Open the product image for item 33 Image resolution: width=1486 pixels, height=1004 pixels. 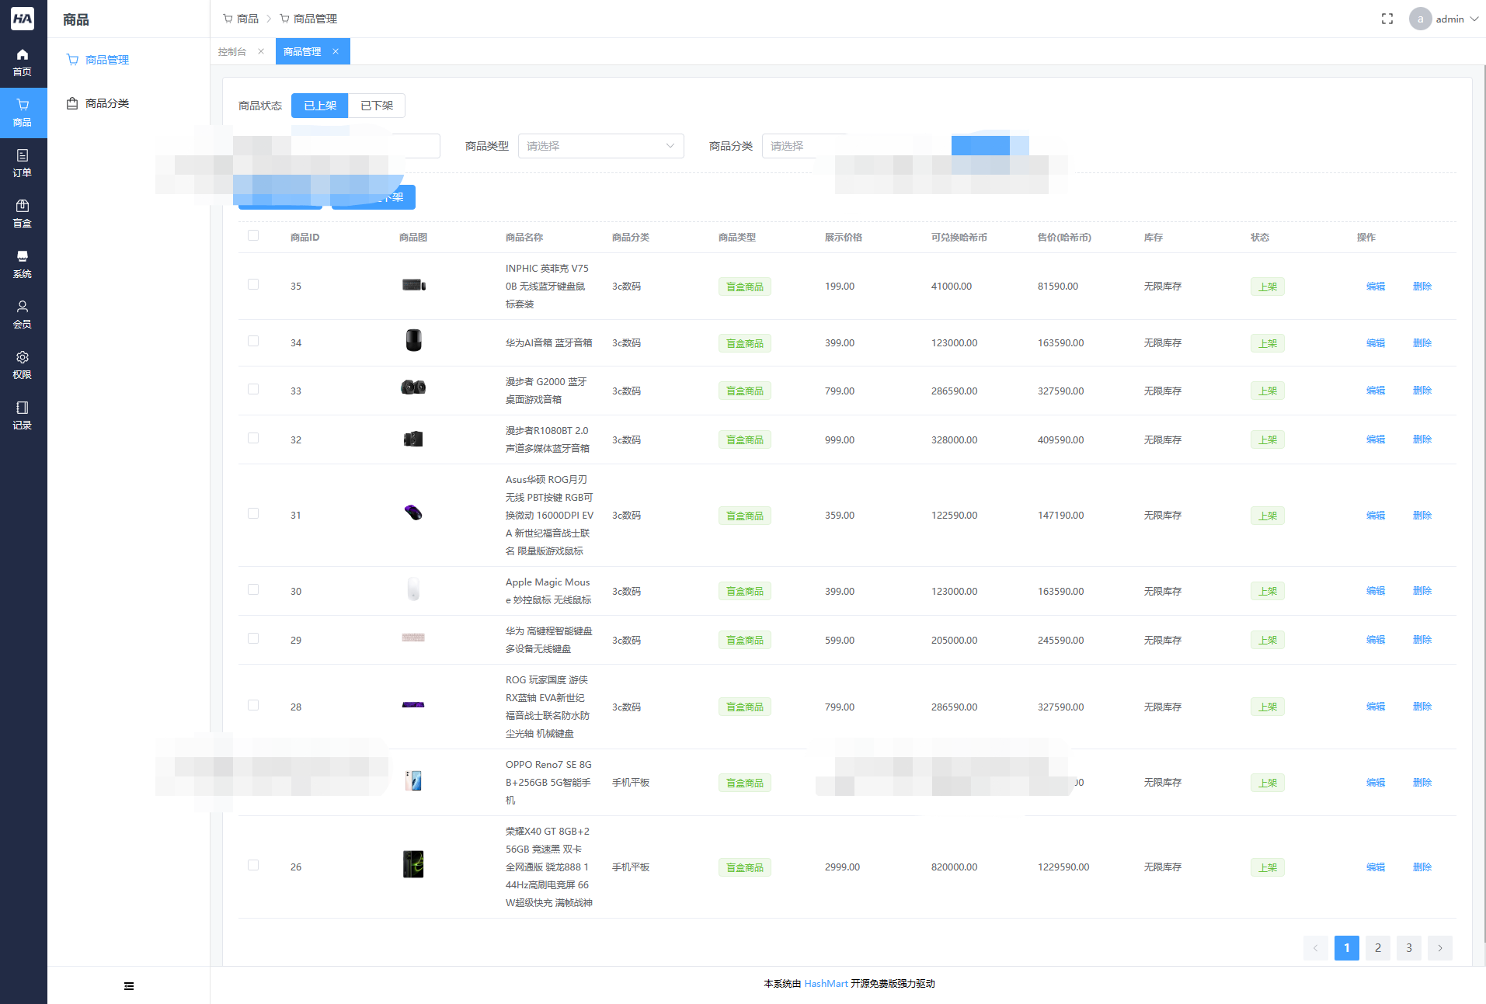click(413, 387)
